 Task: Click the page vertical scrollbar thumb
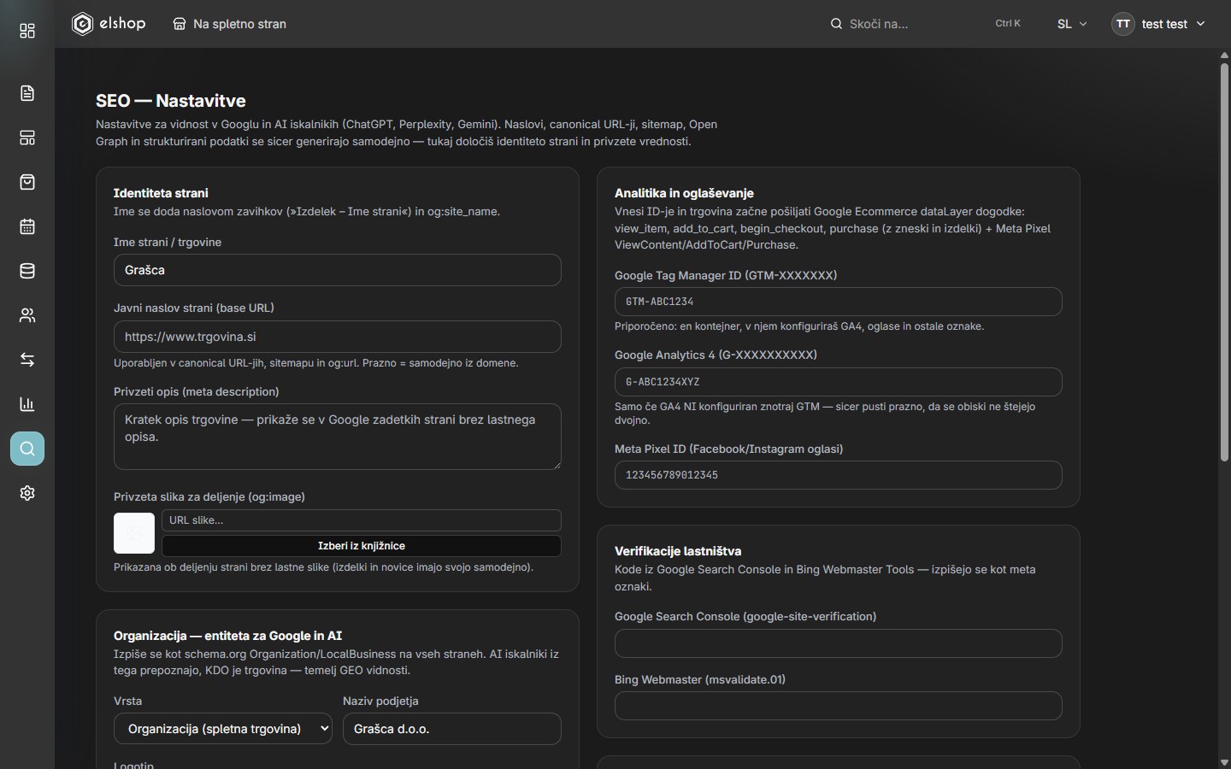(1224, 261)
